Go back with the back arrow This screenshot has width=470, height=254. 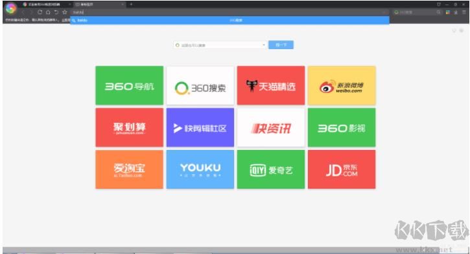pos(23,12)
